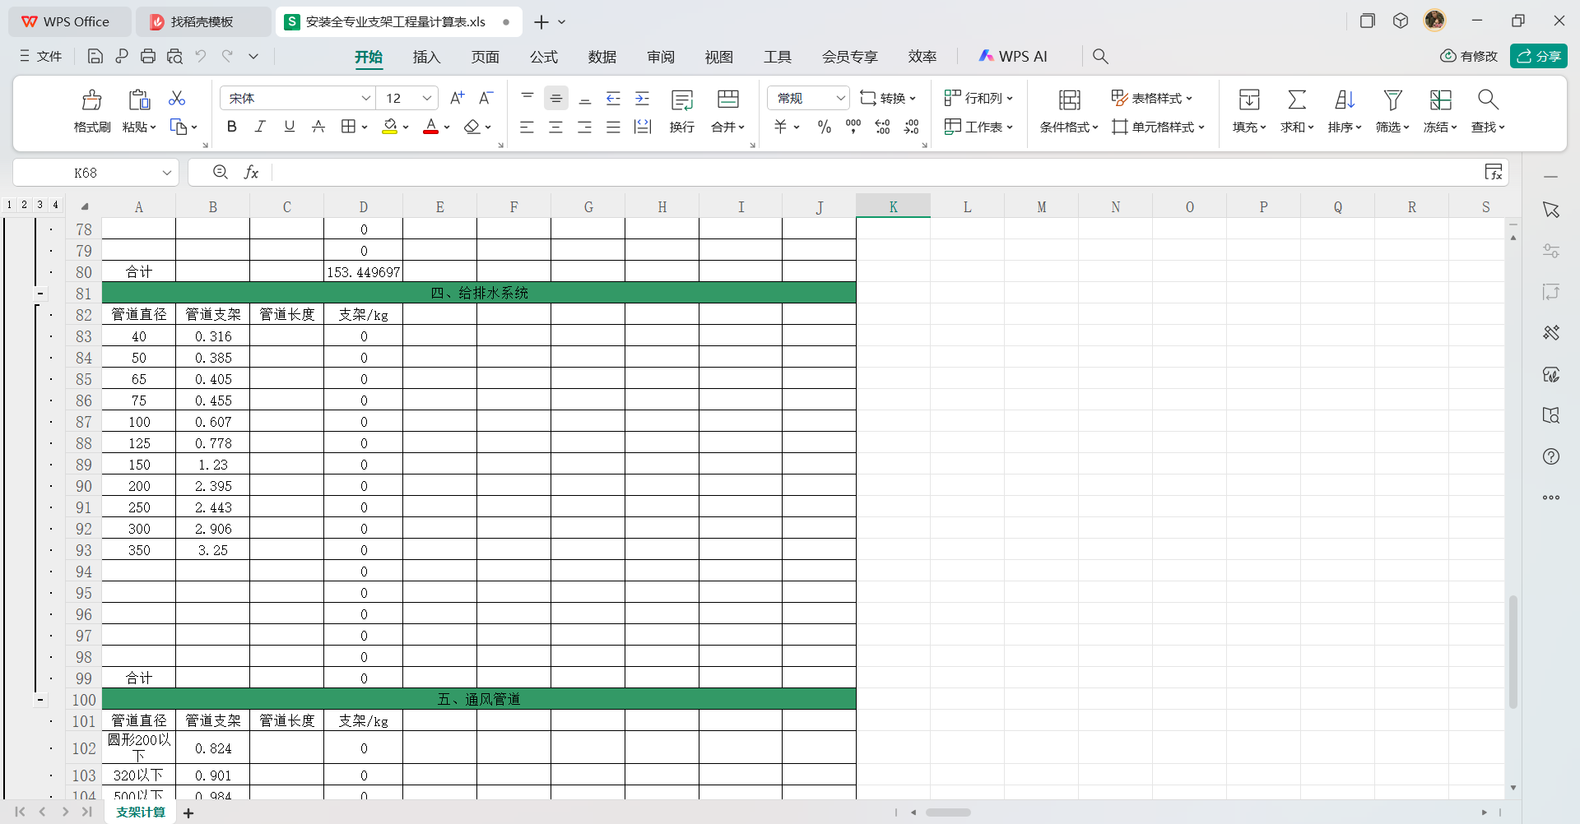Click the Cut scissors icon

point(177,99)
